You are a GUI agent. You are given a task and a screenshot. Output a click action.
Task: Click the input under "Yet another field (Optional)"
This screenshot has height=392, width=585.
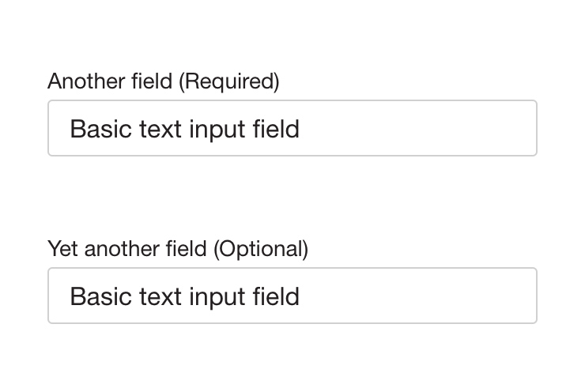[x=292, y=296]
